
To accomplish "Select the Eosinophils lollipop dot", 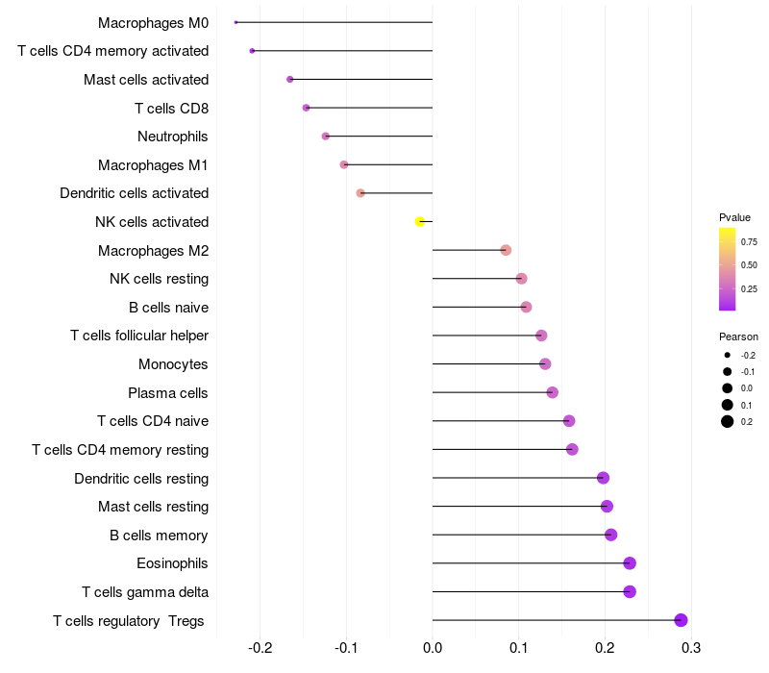I will click(630, 563).
